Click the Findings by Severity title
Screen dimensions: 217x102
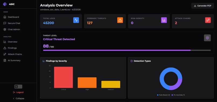pos(56,61)
